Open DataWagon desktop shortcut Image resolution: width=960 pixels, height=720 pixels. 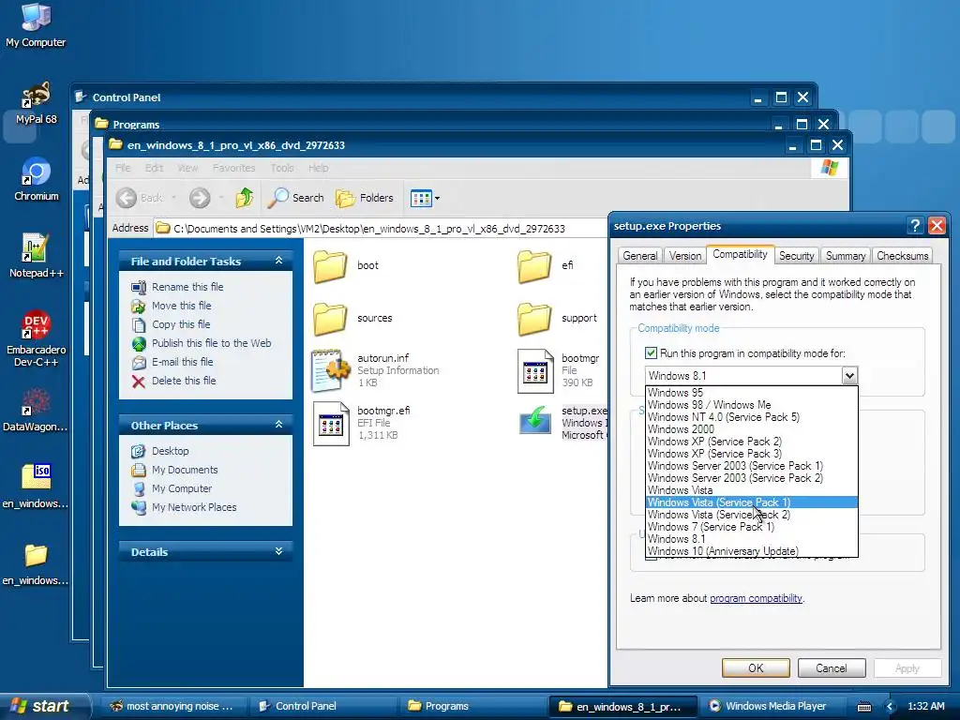click(x=36, y=411)
